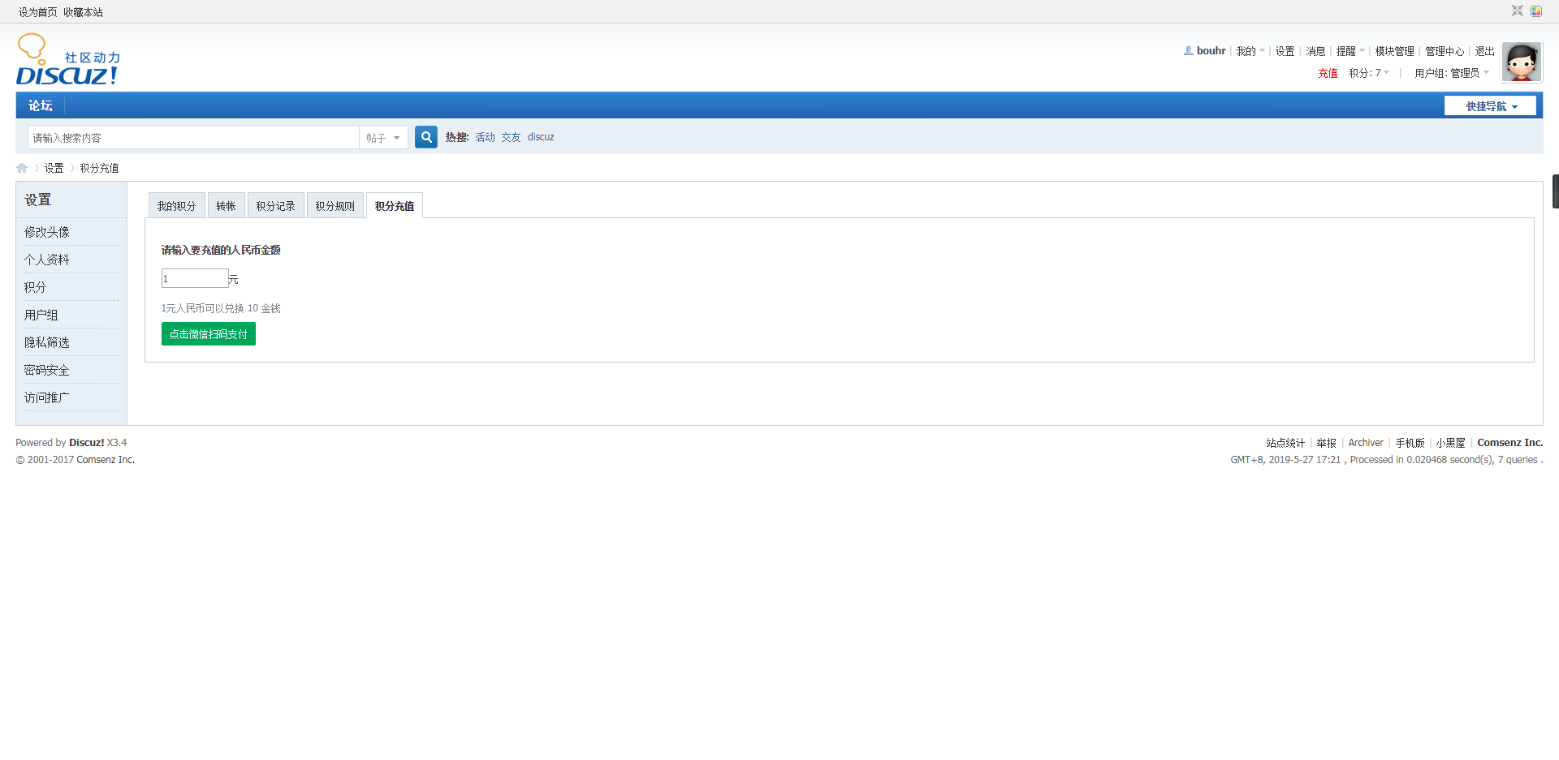
Task: Click the Discuz! link in Powered by
Action: 86,443
